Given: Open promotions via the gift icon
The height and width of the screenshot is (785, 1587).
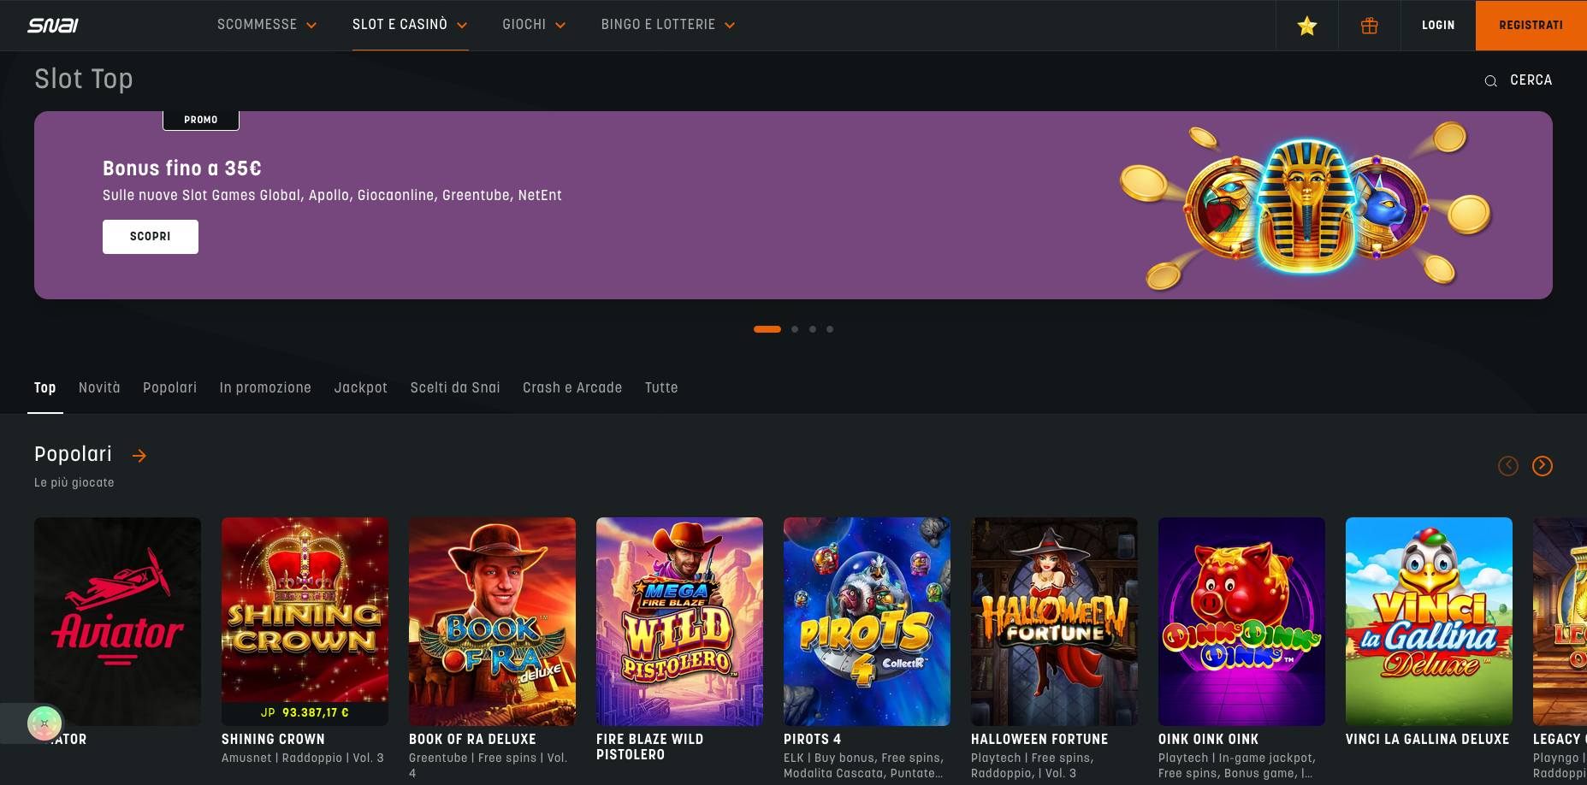Looking at the screenshot, I should 1369,26.
